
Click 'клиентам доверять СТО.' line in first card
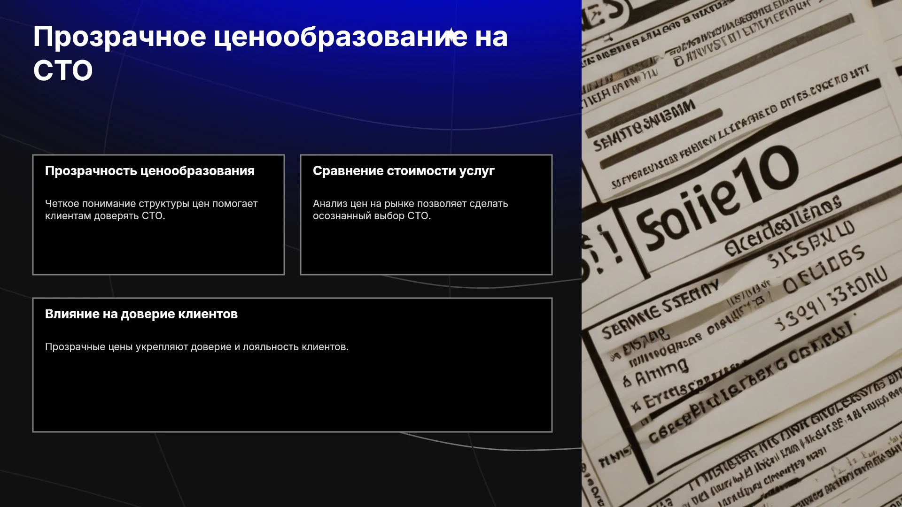coord(105,216)
